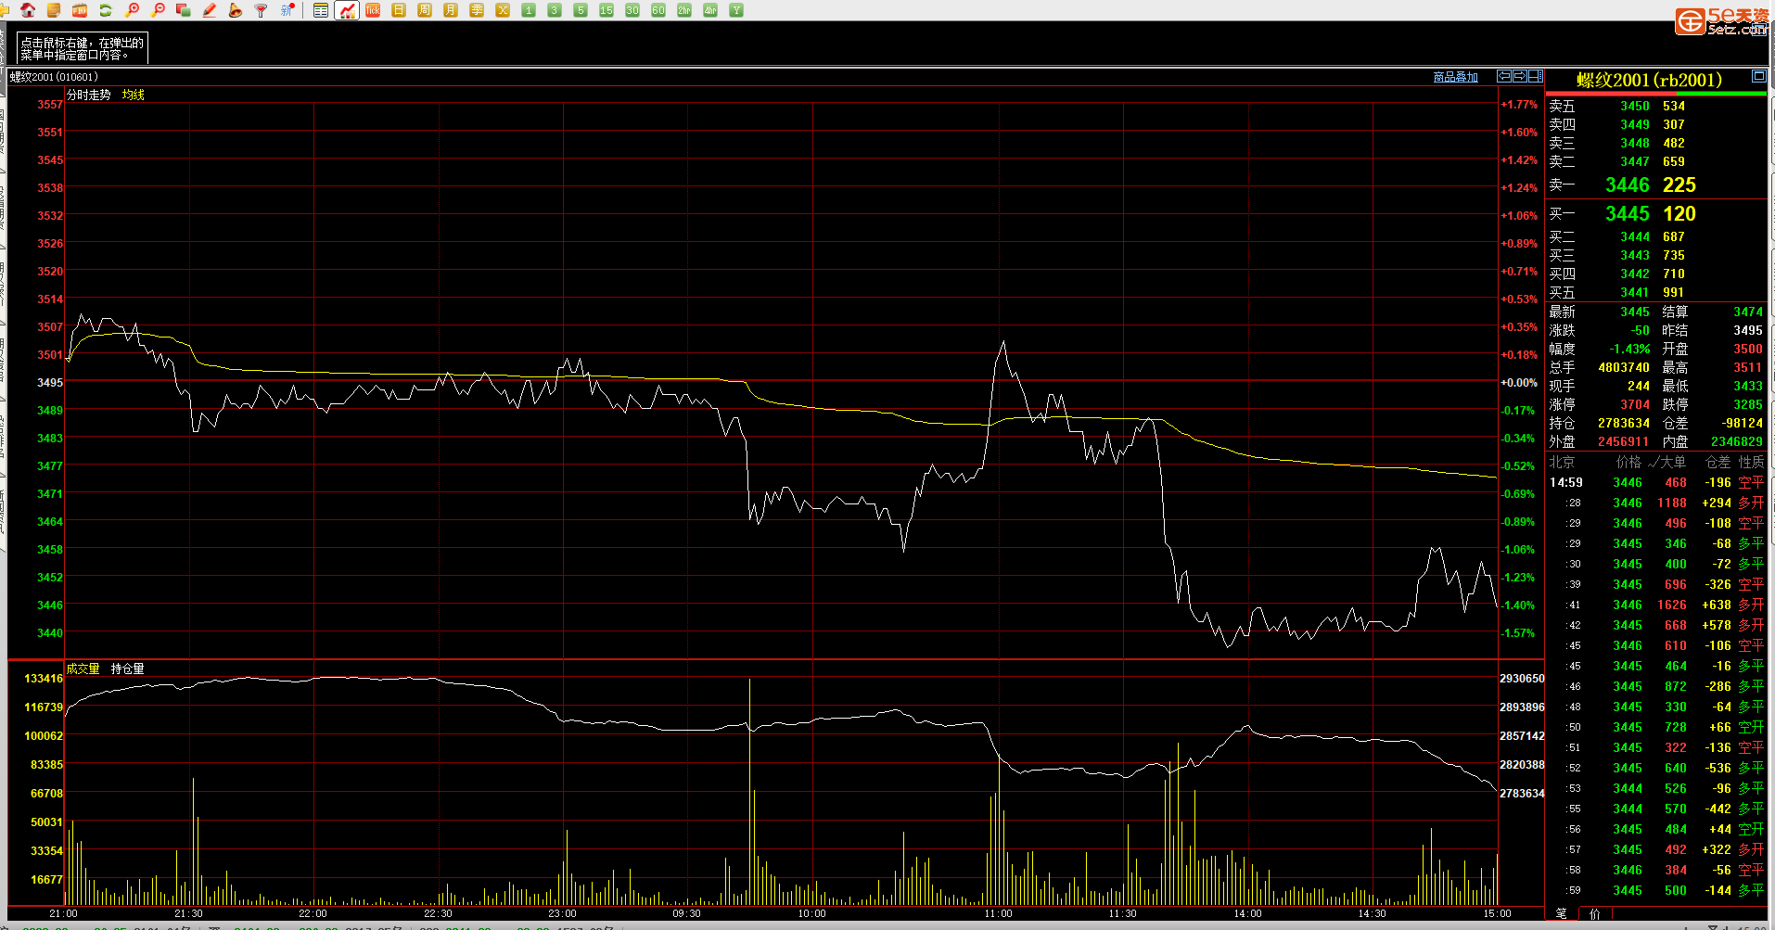Switch to monthly 月 K-line
This screenshot has height=930, width=1775.
451,10
